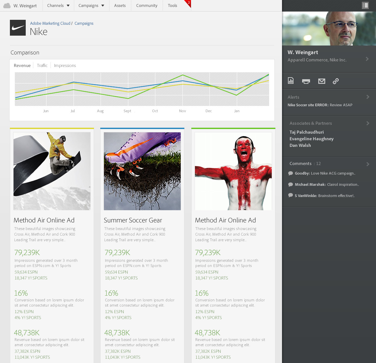Viewport: 376px width, 363px height.
Task: Follow the Adobe Marketing Cloud breadcrumb link
Action: click(x=50, y=23)
